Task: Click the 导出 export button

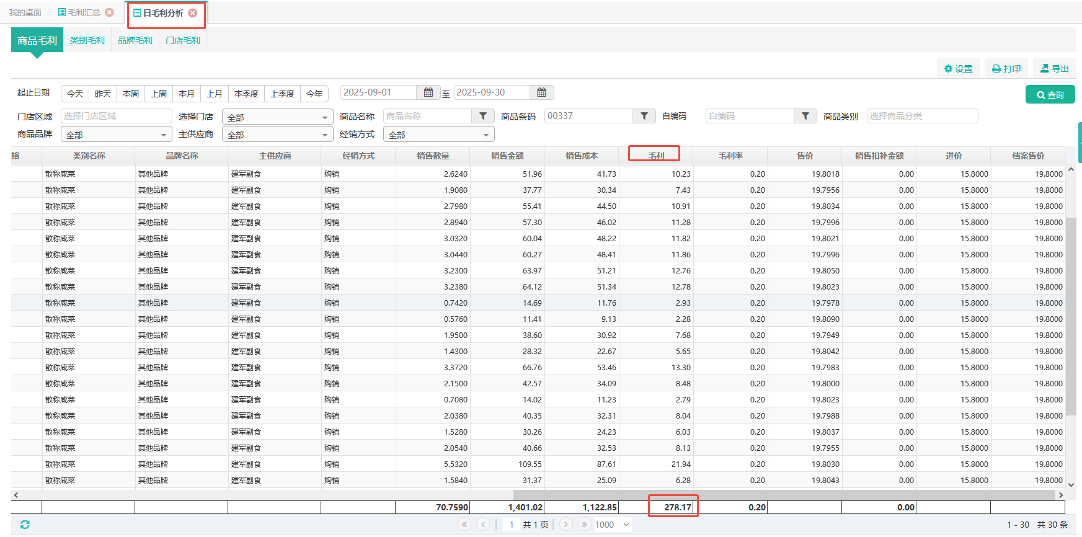Action: (1055, 69)
